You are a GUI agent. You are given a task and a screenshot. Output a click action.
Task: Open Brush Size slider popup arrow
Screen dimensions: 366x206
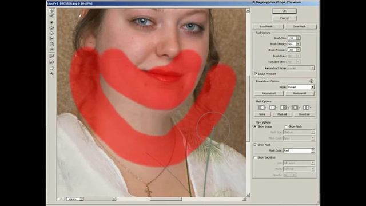click(299, 38)
